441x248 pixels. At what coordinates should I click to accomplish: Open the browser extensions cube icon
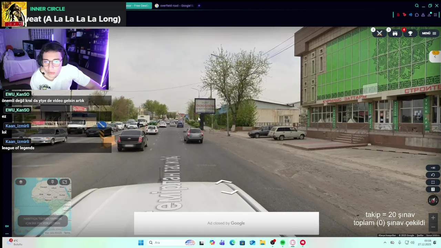pos(417,15)
